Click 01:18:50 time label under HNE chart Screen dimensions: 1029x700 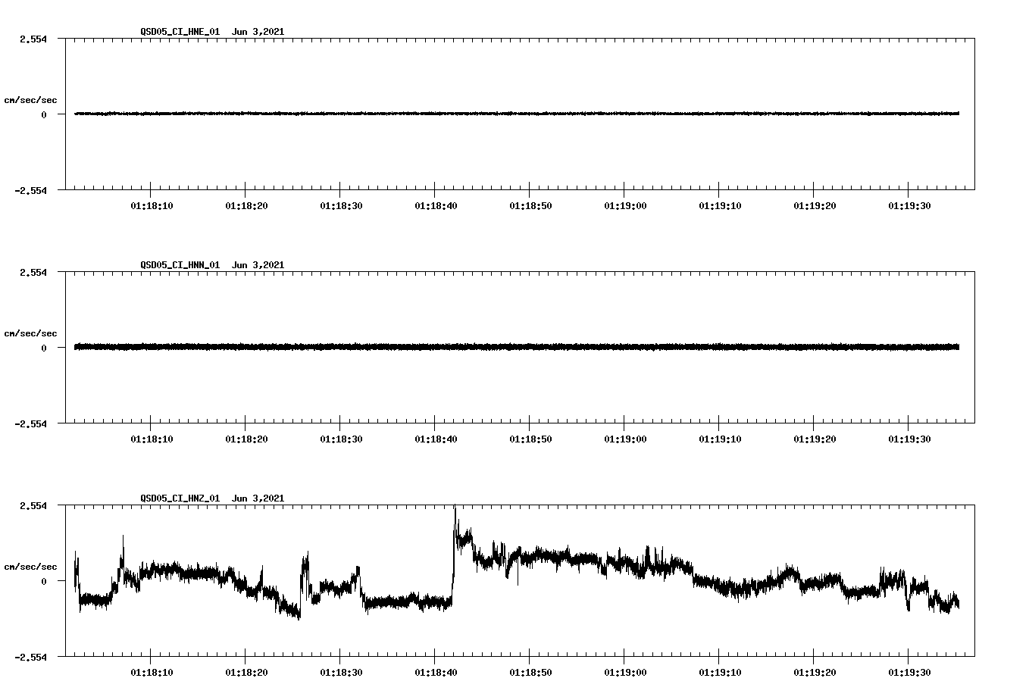tap(530, 205)
